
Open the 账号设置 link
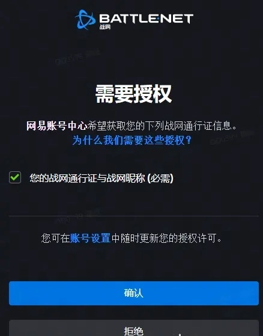[90, 238]
